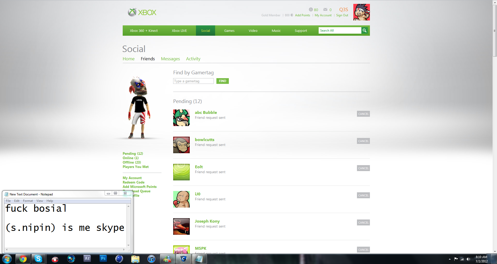
Task: Click the green FIND button
Action: [x=223, y=81]
